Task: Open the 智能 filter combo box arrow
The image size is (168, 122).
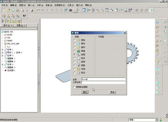Action: pos(157,120)
